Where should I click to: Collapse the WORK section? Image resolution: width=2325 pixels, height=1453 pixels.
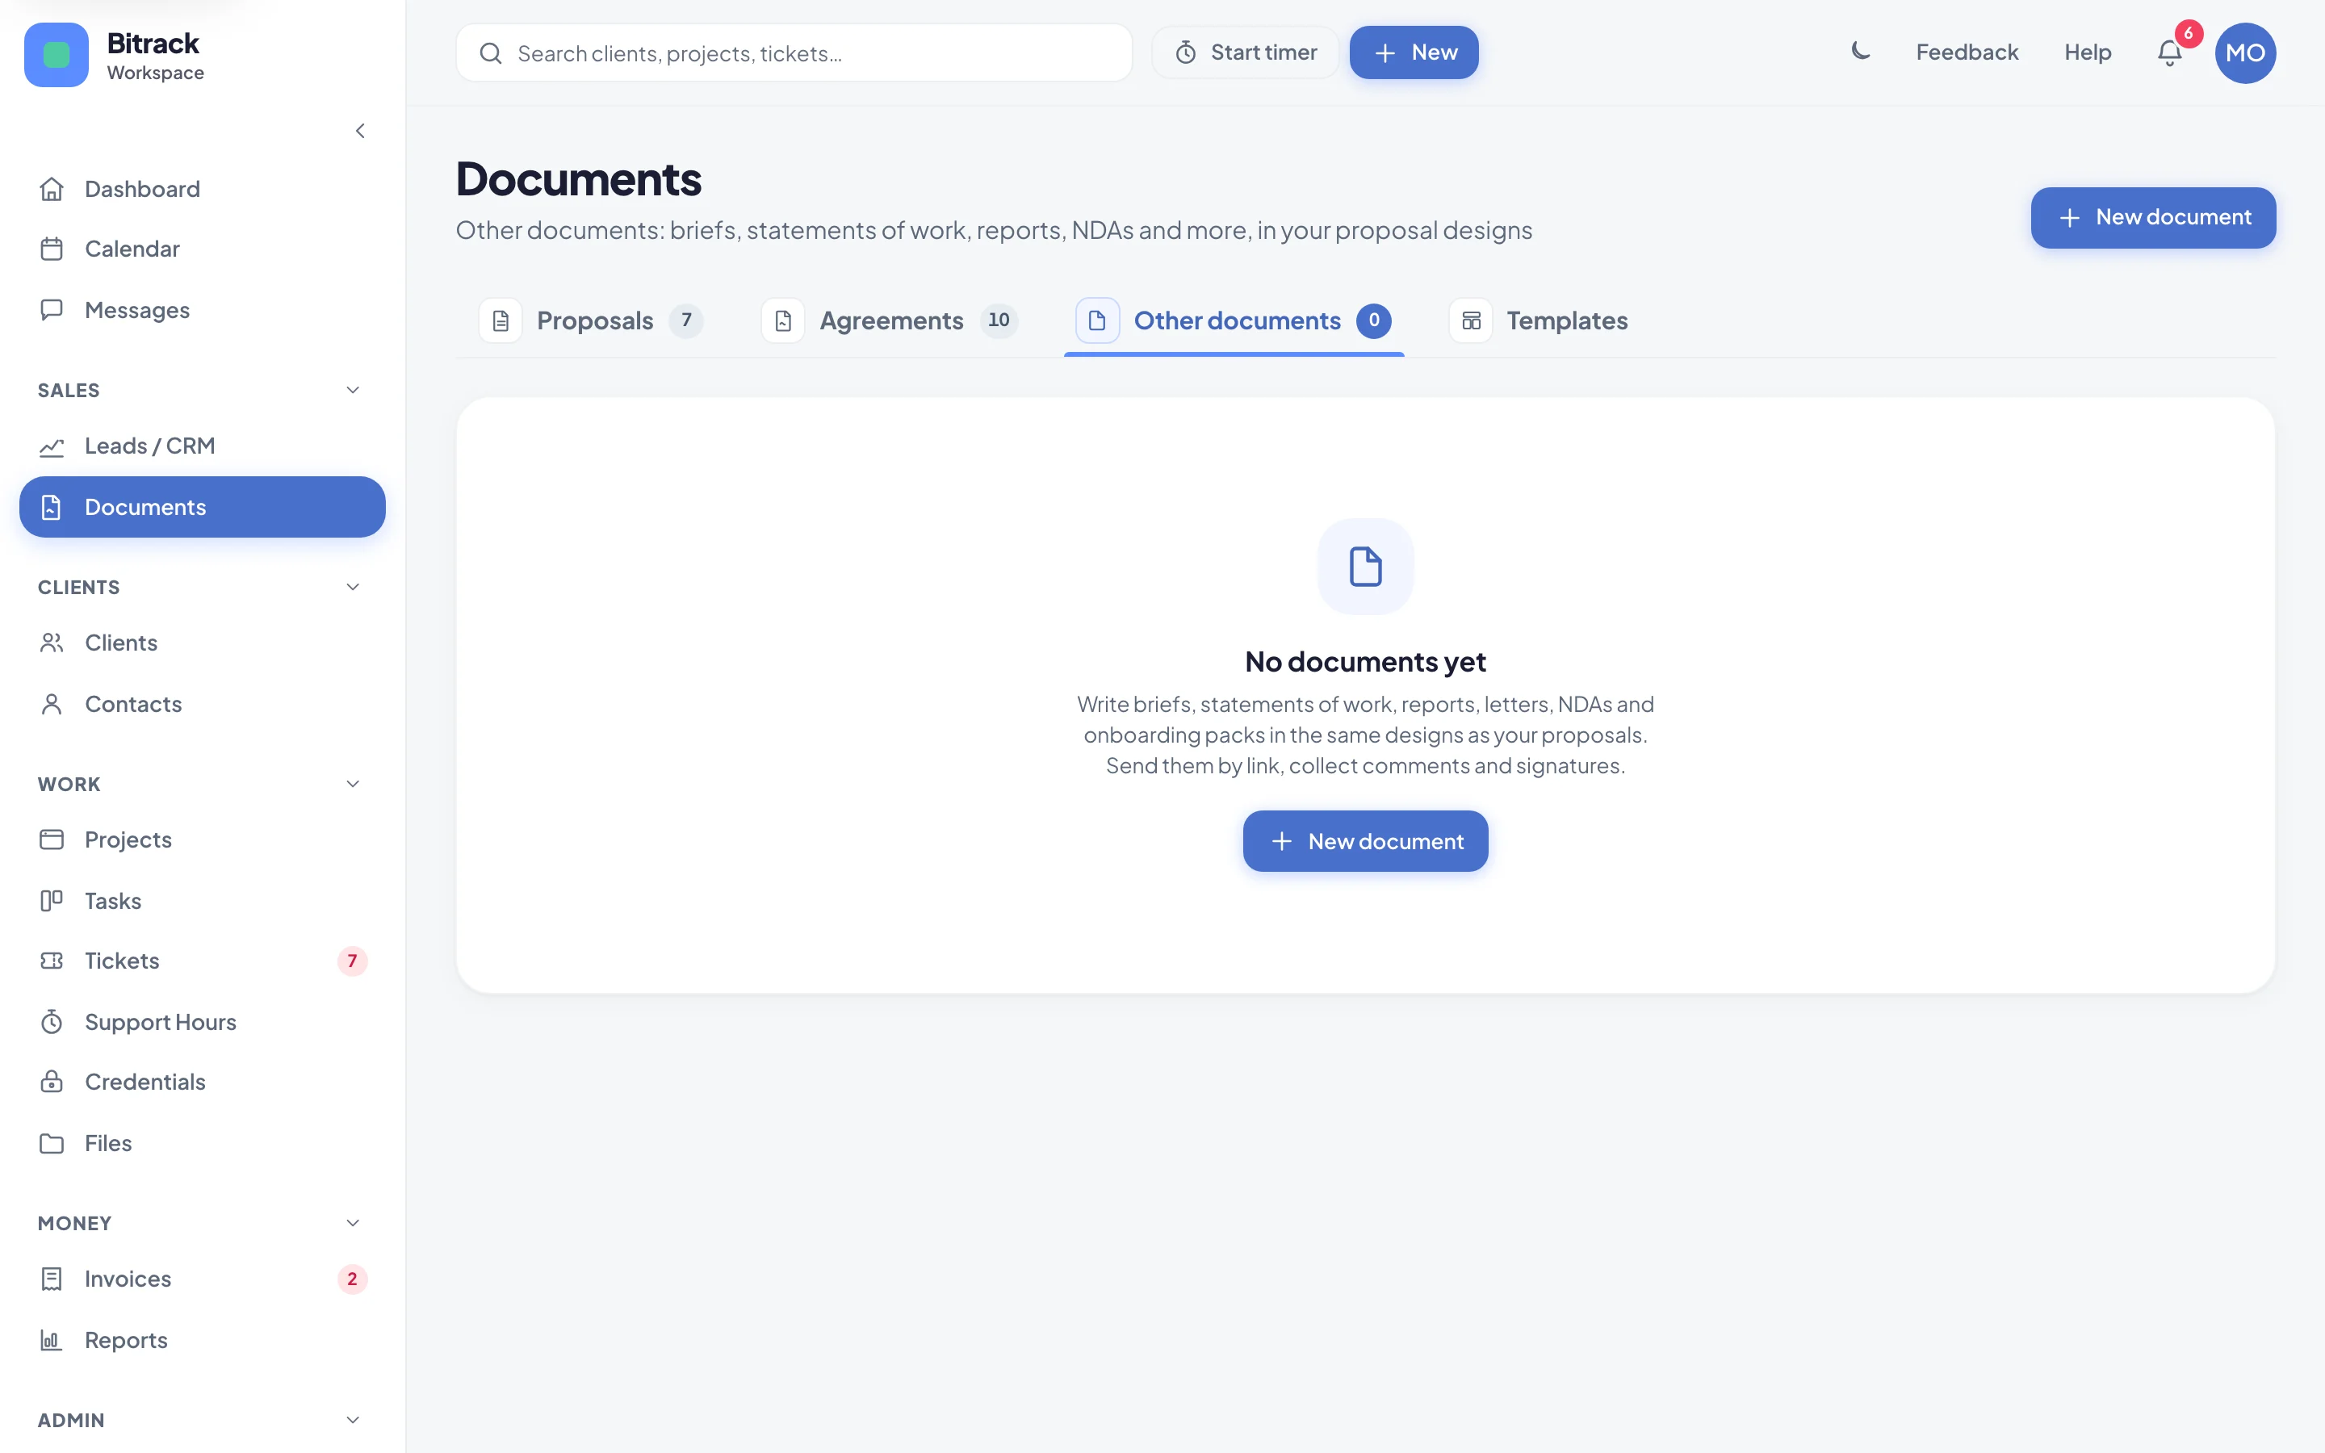(353, 784)
